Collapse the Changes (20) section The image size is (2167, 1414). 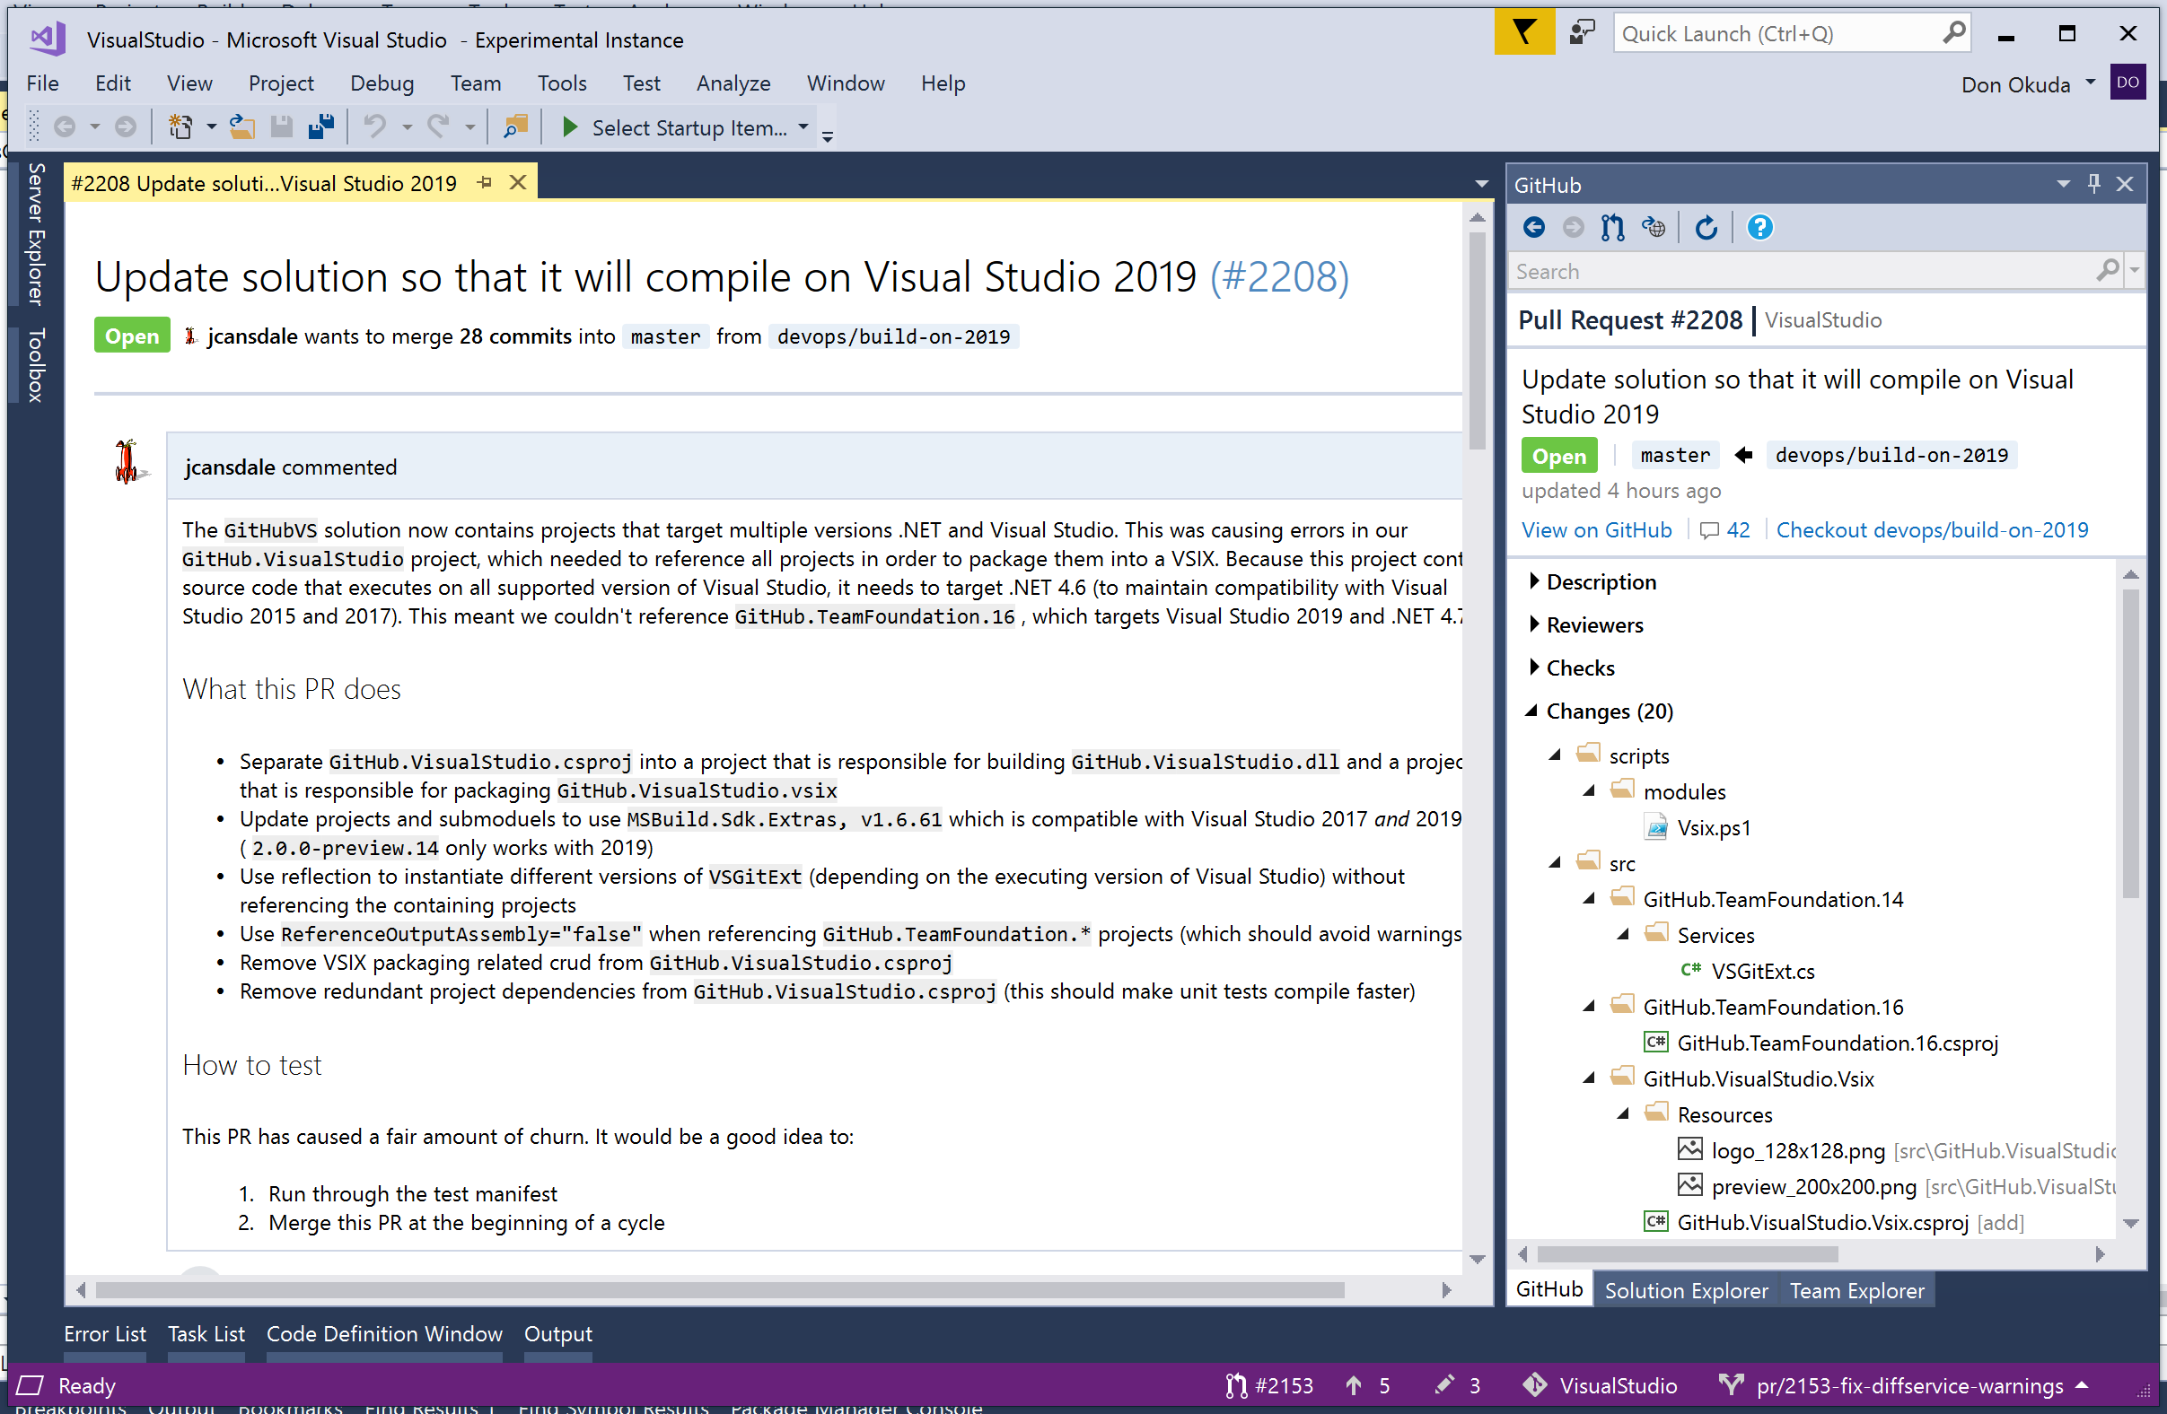pos(1531,711)
